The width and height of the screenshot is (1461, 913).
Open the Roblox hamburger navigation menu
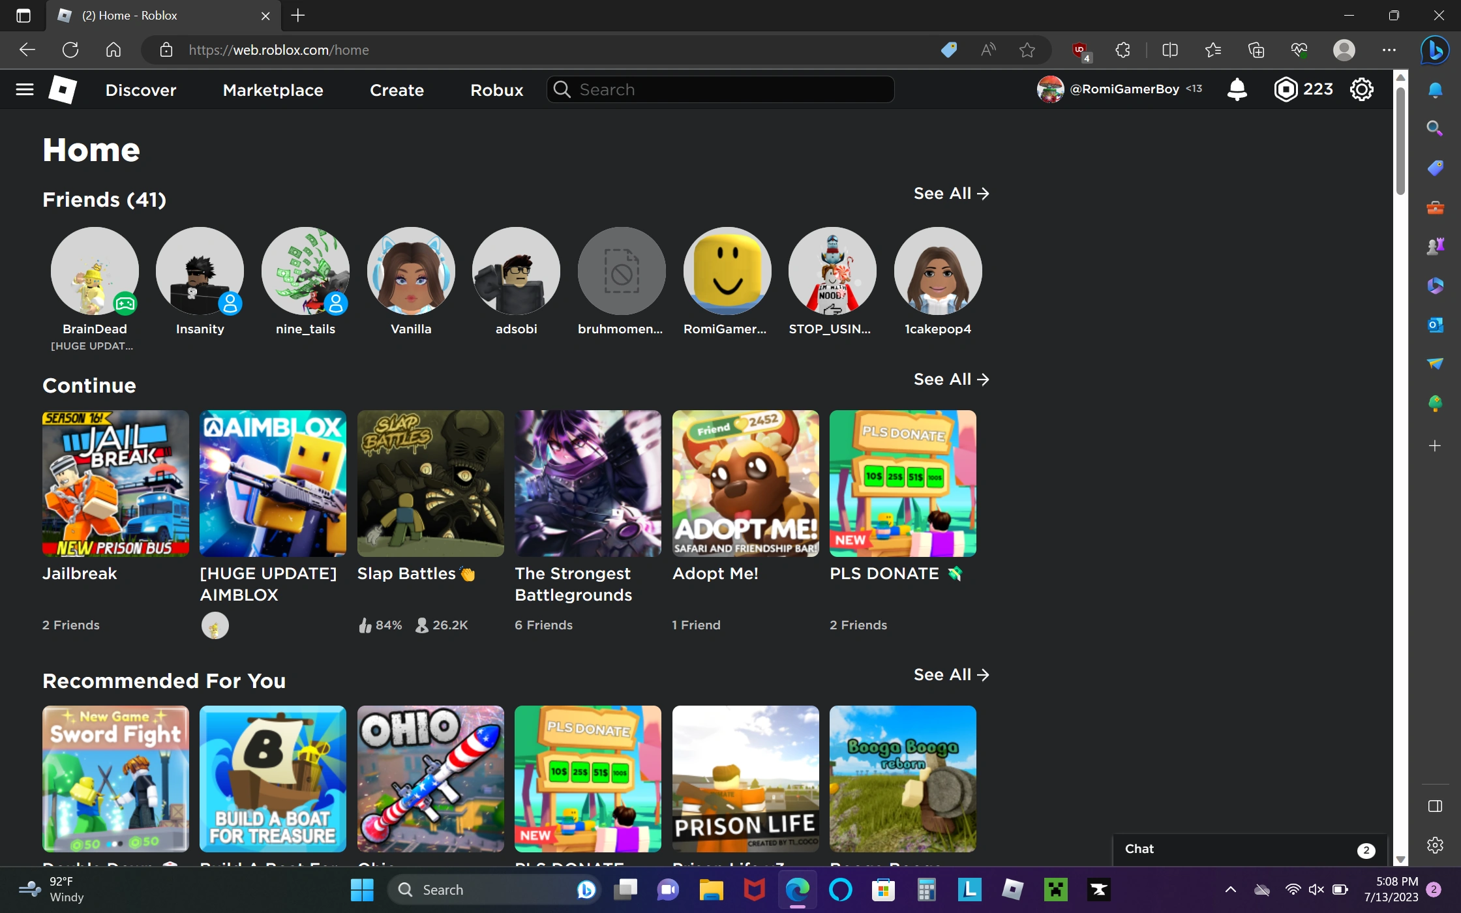coord(25,89)
